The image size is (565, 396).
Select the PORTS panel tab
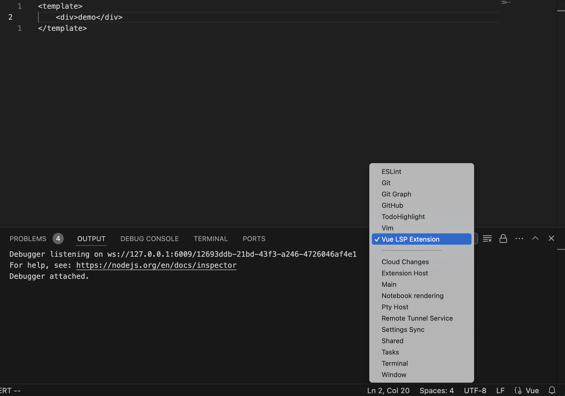(x=253, y=239)
